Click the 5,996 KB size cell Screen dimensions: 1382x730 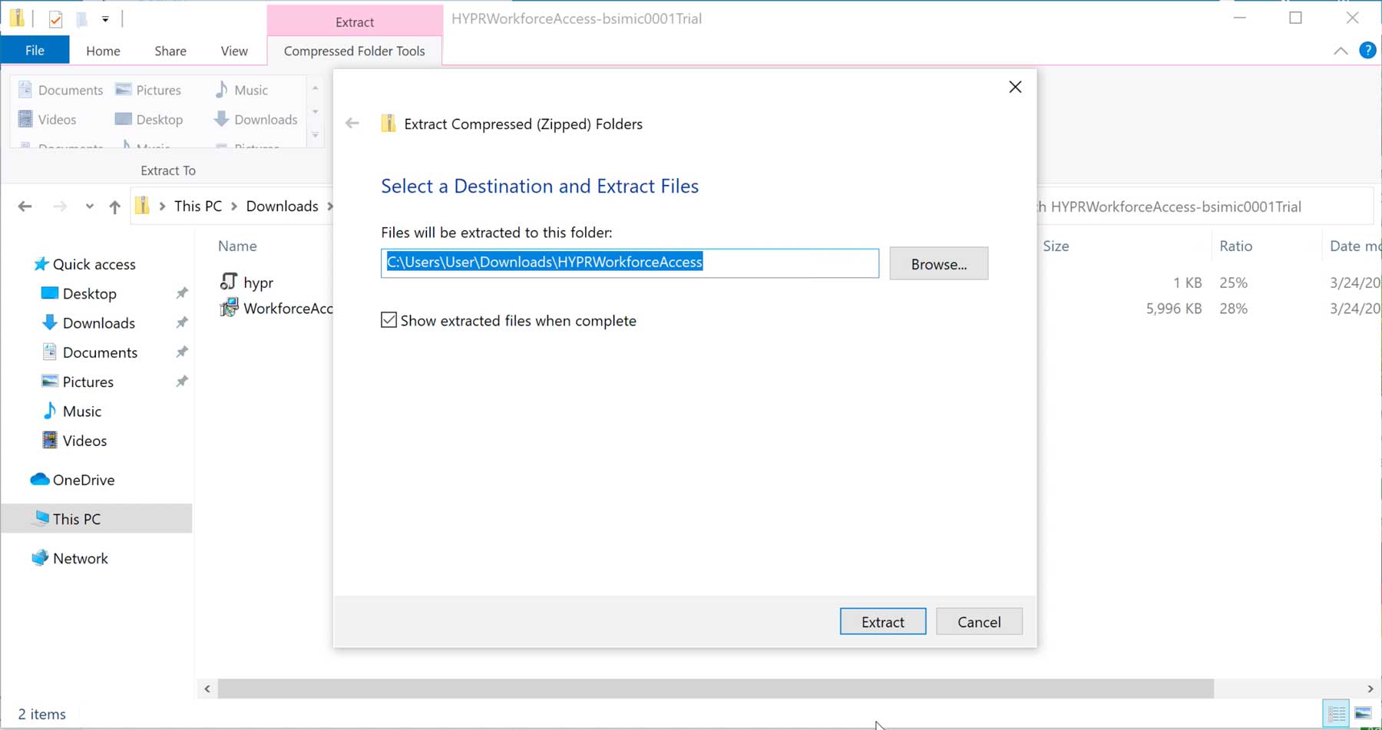[x=1173, y=309]
